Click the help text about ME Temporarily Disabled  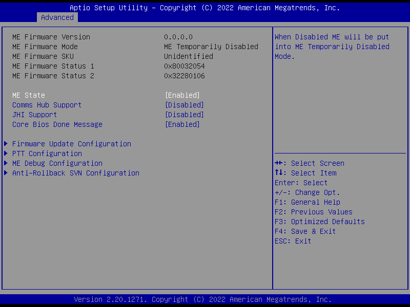point(332,47)
